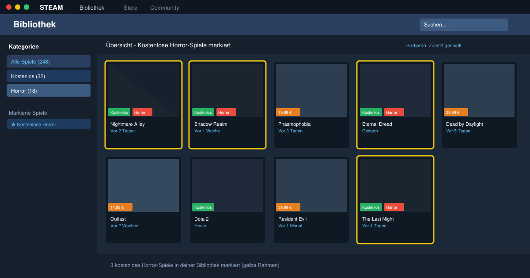Open the Community tab
530x278 pixels.
(164, 8)
